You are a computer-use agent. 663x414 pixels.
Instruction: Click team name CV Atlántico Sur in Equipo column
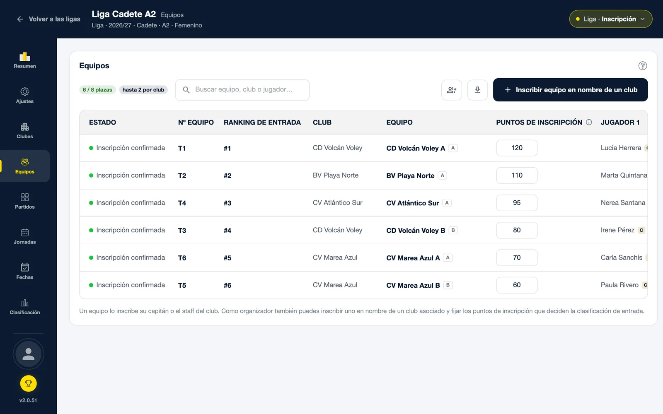click(x=412, y=203)
